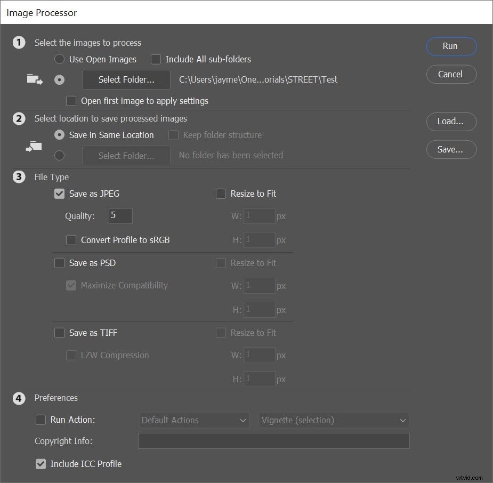Click the Run button
The image size is (493, 483).
click(451, 46)
